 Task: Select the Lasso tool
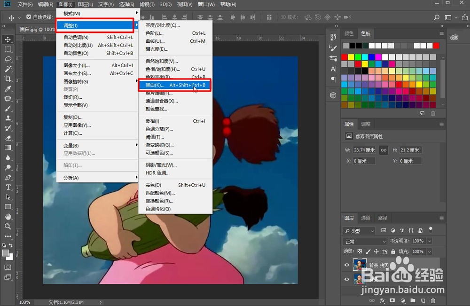point(8,59)
